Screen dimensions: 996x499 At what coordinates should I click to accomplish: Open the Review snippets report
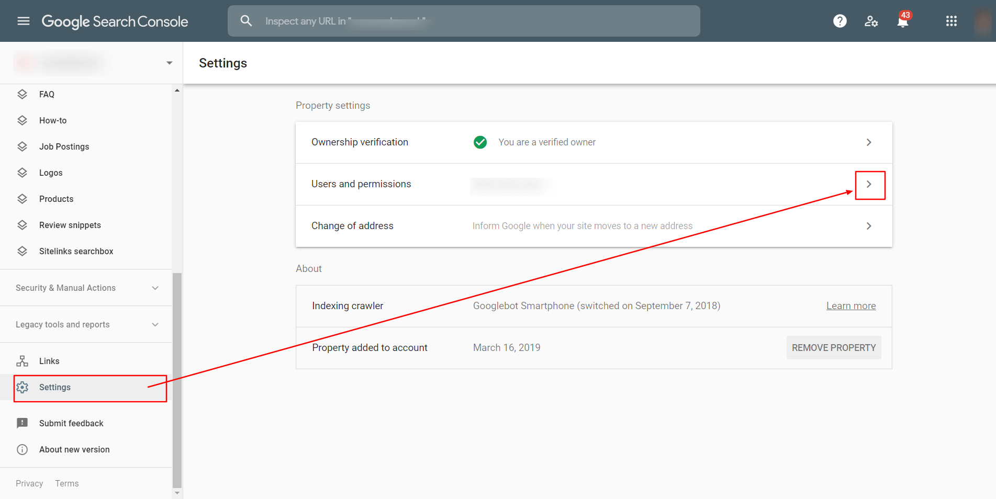(x=70, y=225)
